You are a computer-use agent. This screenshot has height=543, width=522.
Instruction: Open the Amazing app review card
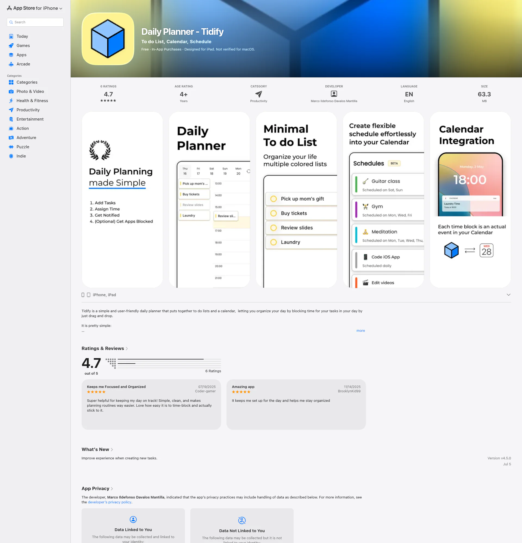point(296,405)
